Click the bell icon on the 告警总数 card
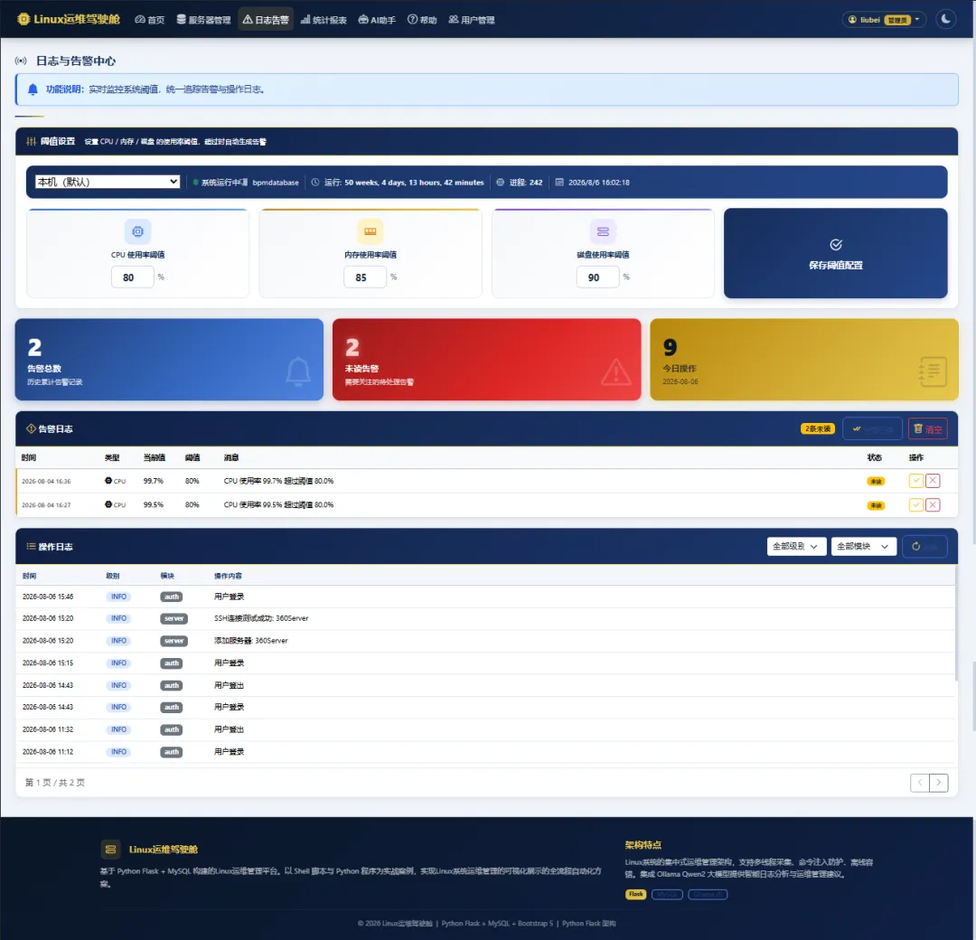The height and width of the screenshot is (940, 976). [x=298, y=371]
